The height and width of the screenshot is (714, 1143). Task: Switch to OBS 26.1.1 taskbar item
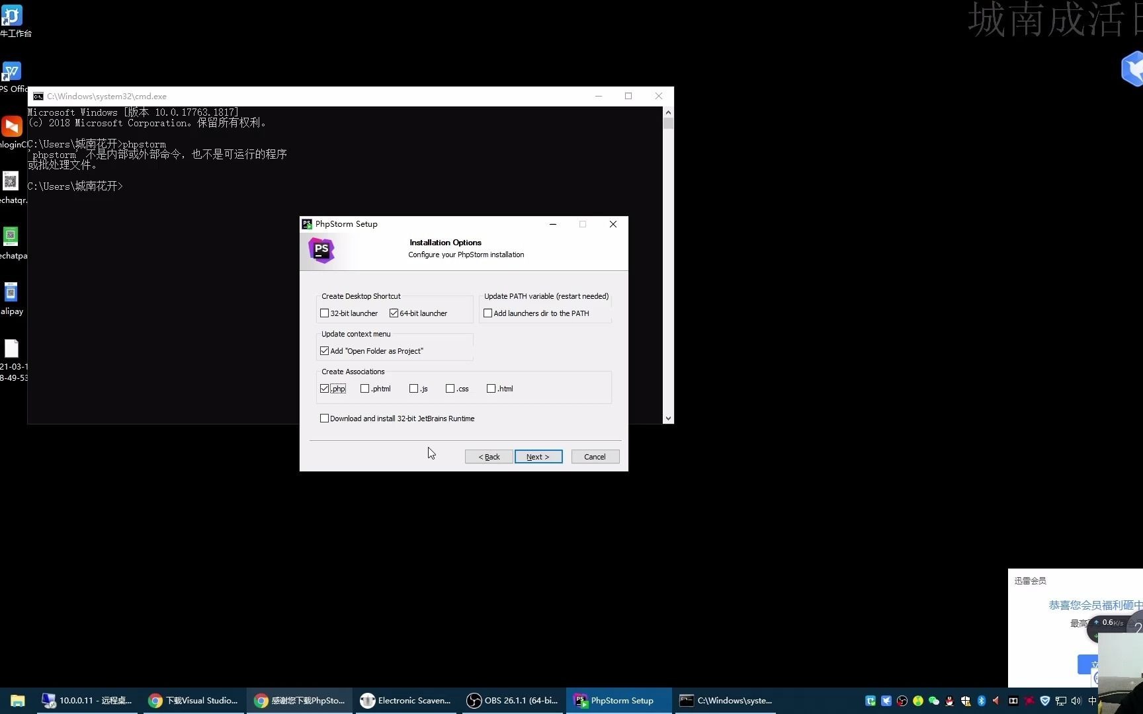pyautogui.click(x=513, y=701)
